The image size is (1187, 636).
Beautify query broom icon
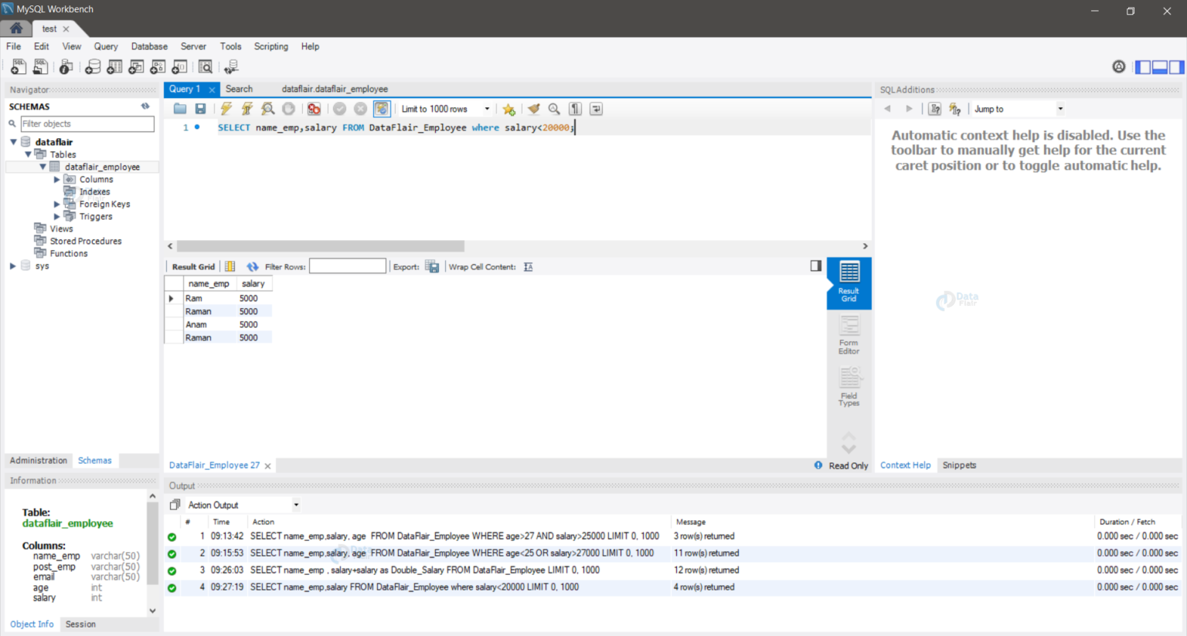coord(533,109)
